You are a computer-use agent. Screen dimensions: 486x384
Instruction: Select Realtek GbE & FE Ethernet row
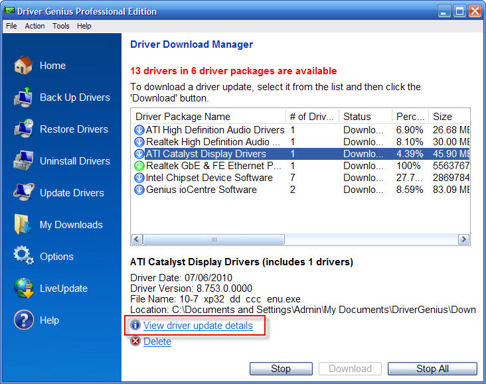pyautogui.click(x=300, y=166)
